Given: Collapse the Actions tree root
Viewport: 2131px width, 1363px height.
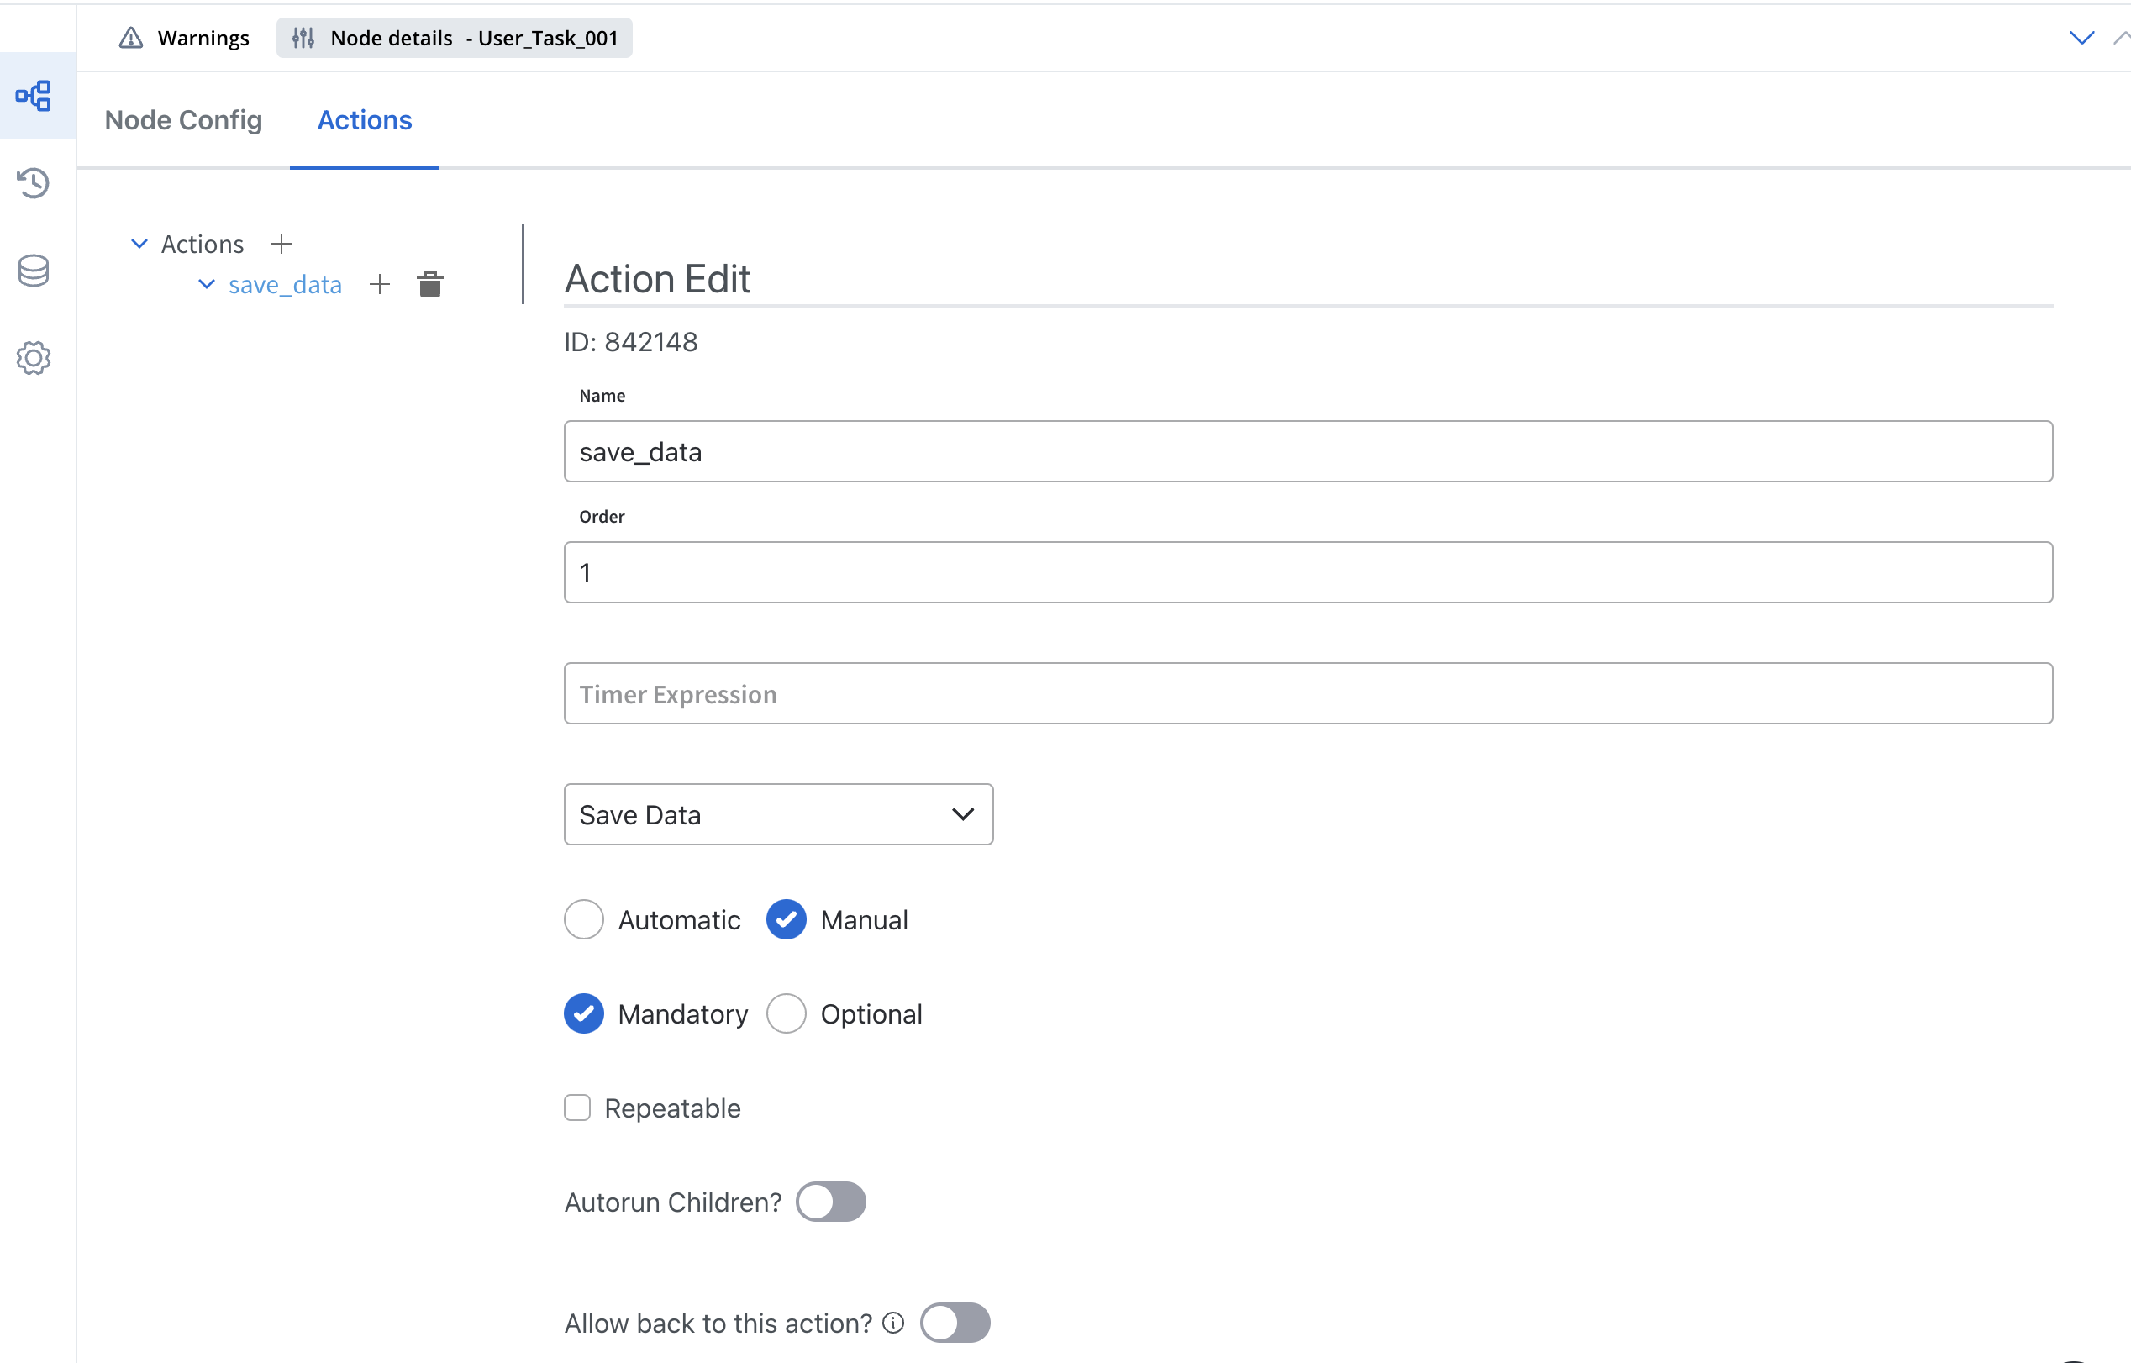Looking at the screenshot, I should 139,244.
